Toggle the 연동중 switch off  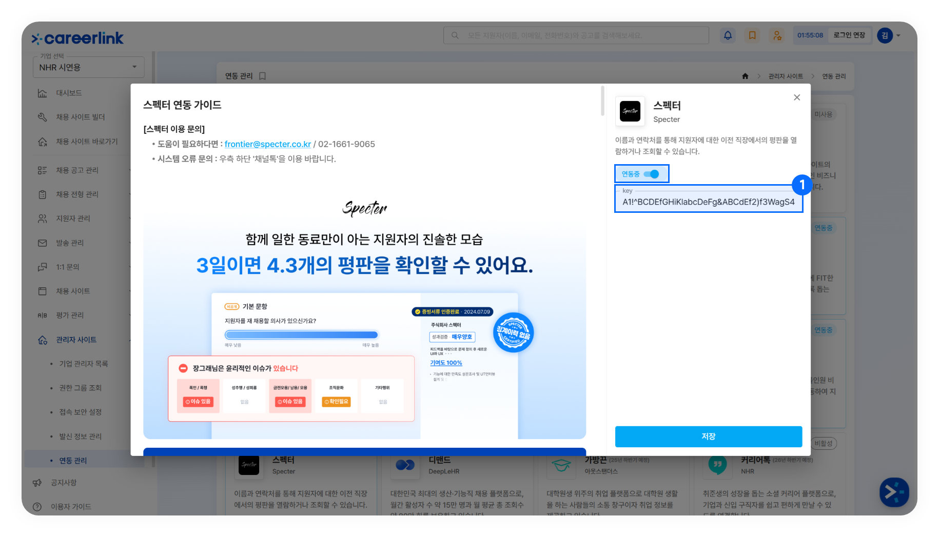[652, 174]
